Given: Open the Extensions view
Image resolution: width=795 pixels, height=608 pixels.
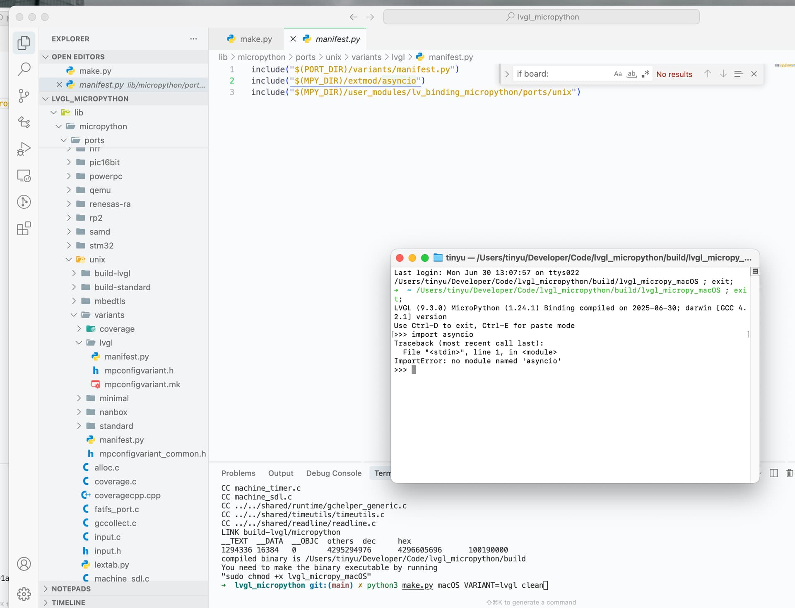Looking at the screenshot, I should click(x=24, y=228).
